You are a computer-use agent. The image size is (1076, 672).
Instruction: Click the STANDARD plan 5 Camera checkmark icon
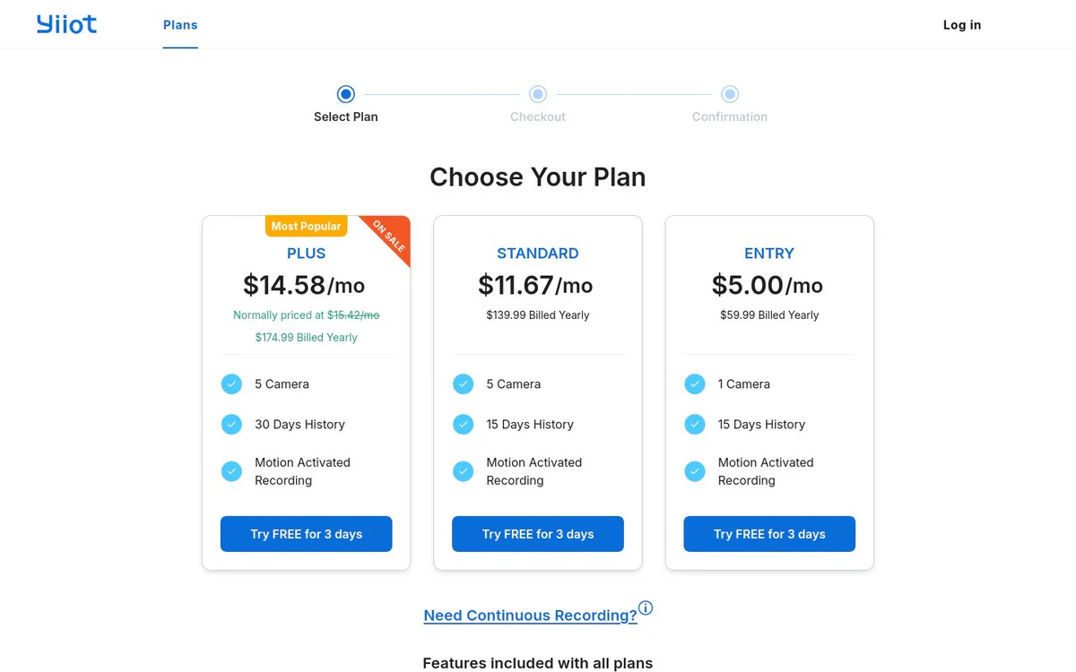[463, 383]
